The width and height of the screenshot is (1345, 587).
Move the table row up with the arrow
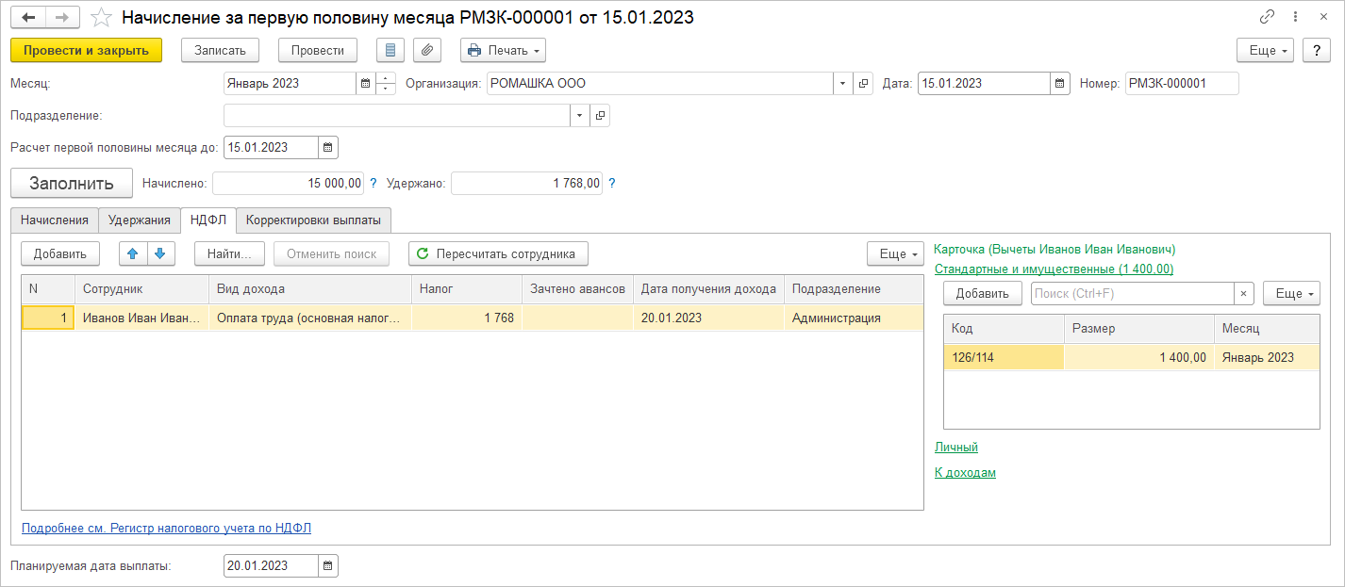(132, 253)
